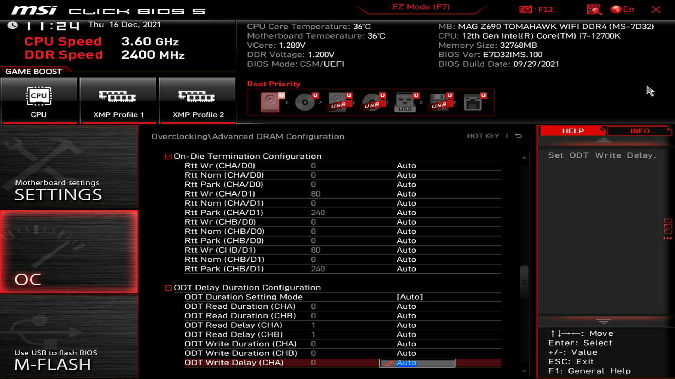Go back using the return arrow icon
The image size is (675, 379).
(x=518, y=136)
